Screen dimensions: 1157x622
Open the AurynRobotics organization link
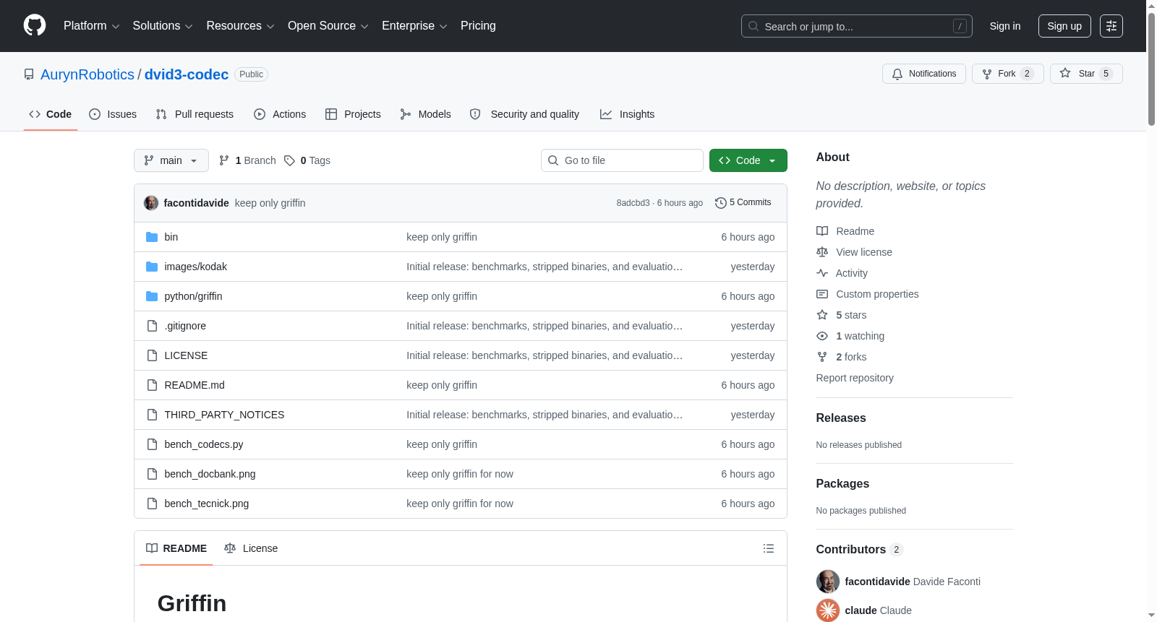point(87,74)
